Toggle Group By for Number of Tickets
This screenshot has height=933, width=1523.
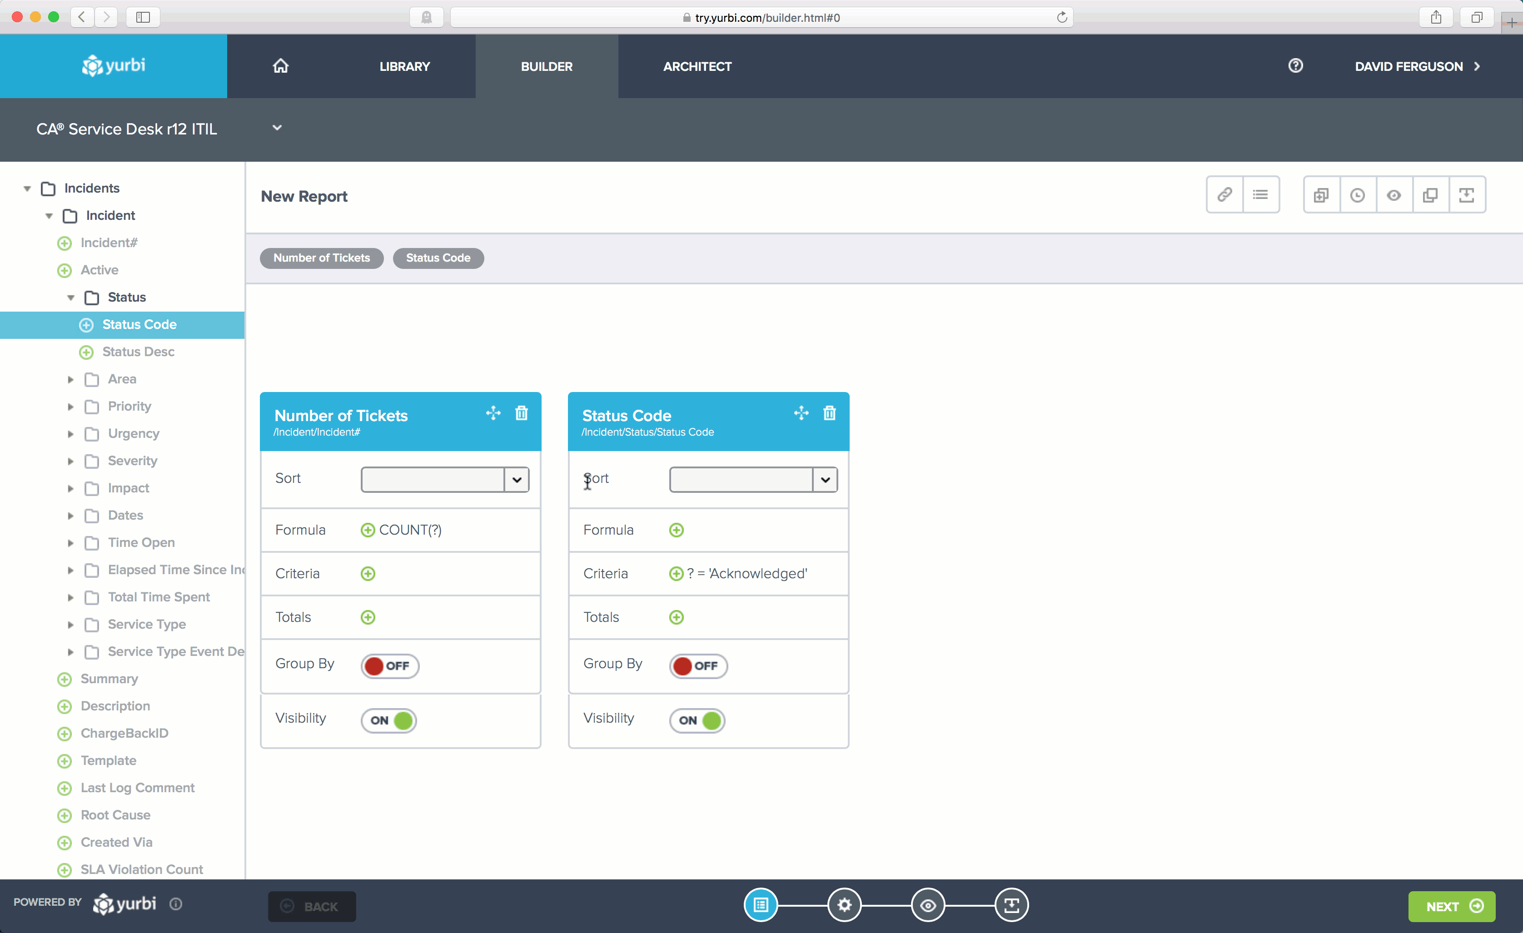pos(389,665)
